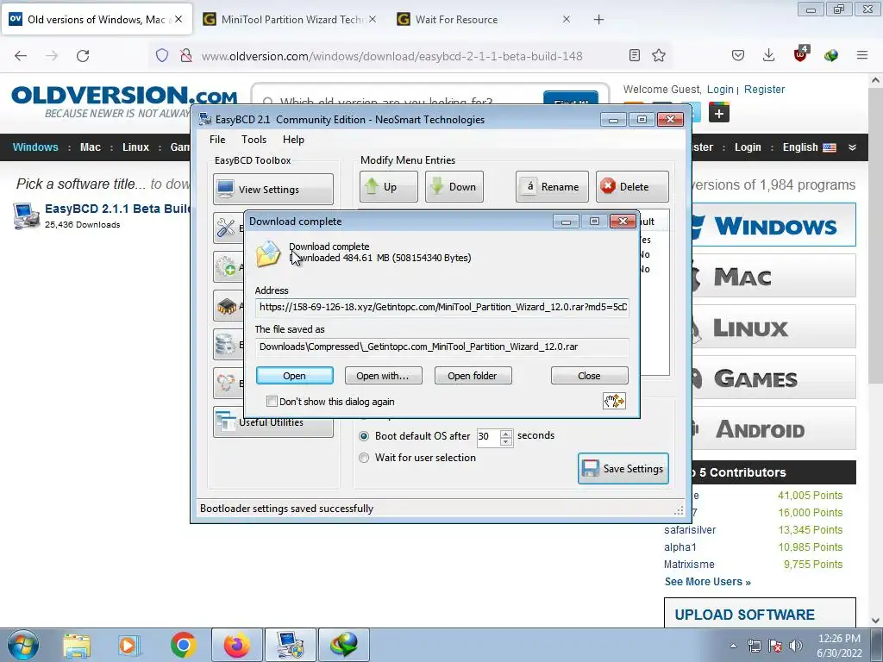Click the Internet Download Manager extension icon
Image resolution: width=883 pixels, height=662 pixels.
pos(831,56)
